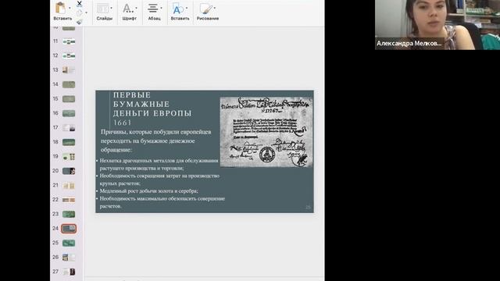Expand the Абзац dropdown arrow
The height and width of the screenshot is (281, 500).
click(162, 8)
